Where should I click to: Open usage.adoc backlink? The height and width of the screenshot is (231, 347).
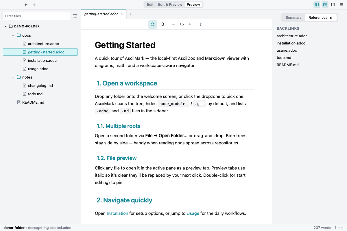[287, 51]
